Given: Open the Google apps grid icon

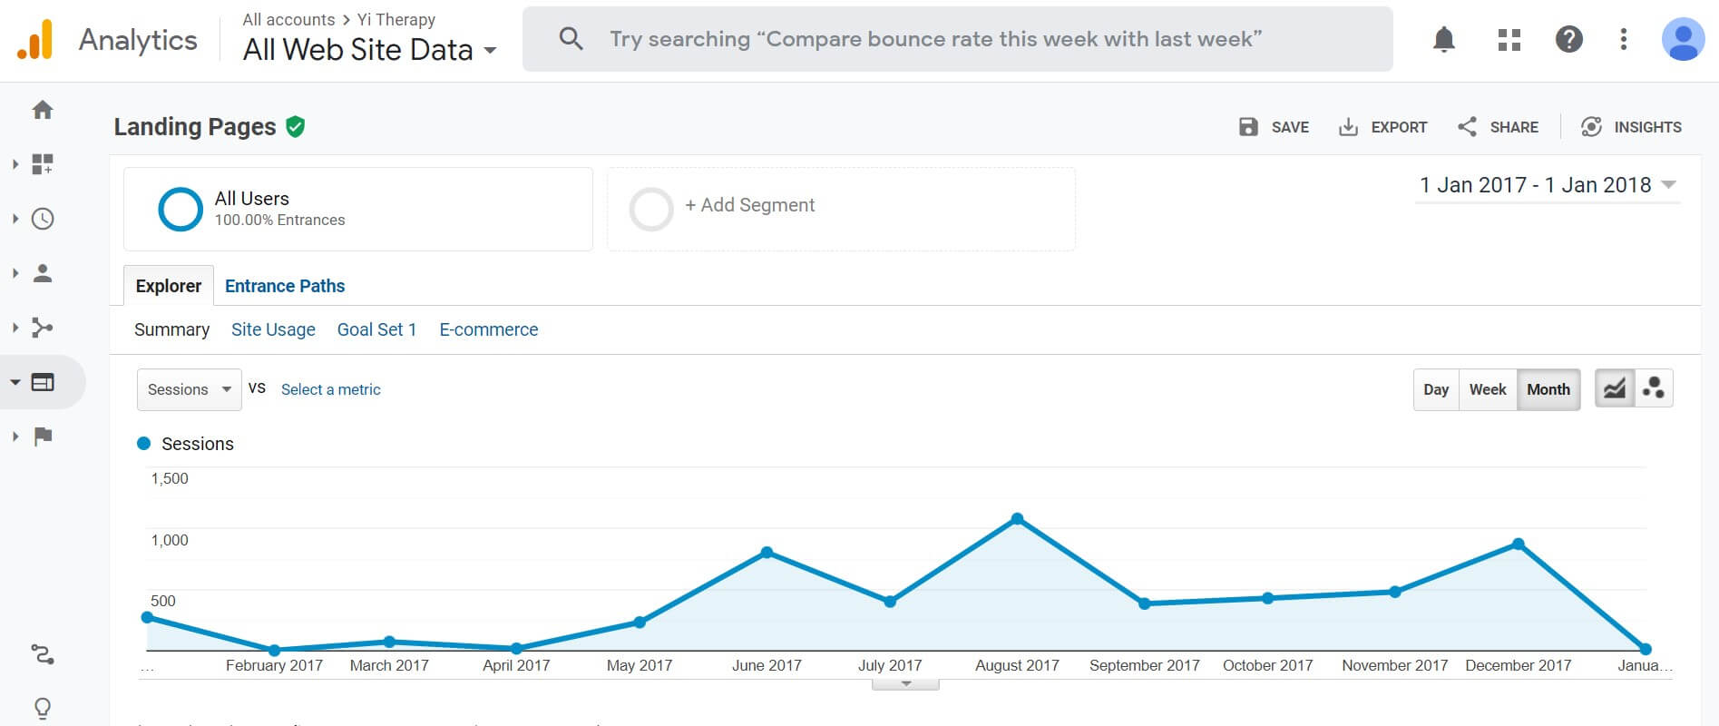Looking at the screenshot, I should (x=1509, y=39).
